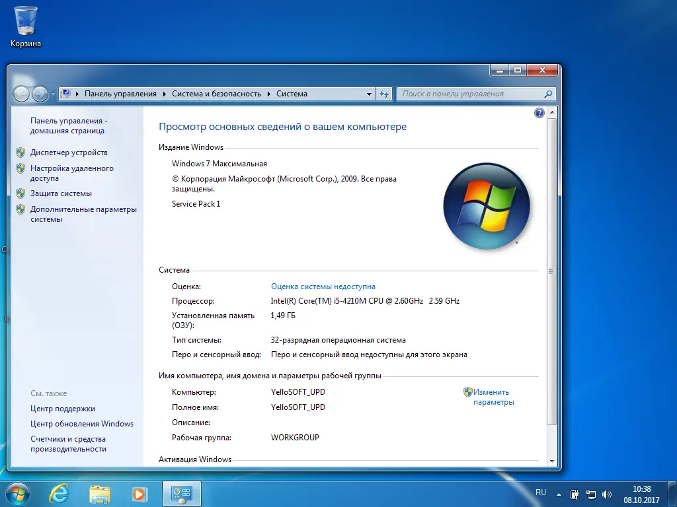Launch Windows Media Player from taskbar

(139, 494)
